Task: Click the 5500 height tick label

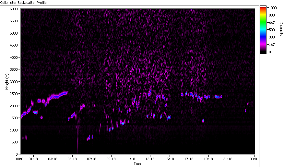Action: (14, 21)
